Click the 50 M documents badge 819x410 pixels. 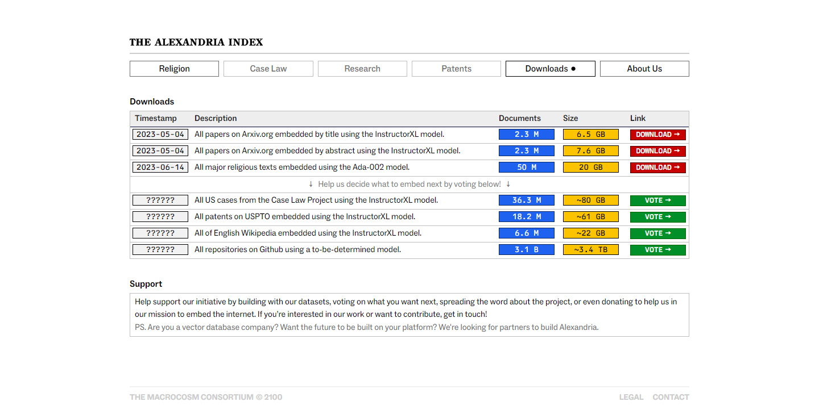tap(527, 168)
